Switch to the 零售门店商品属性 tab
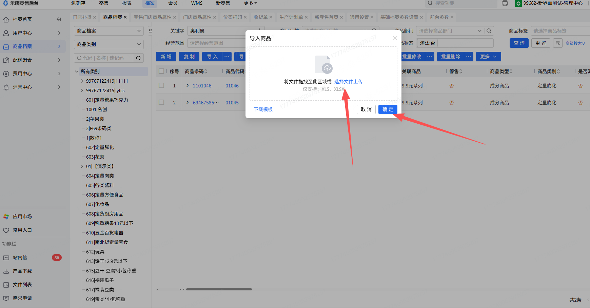Image resolution: width=590 pixels, height=308 pixels. tap(153, 17)
